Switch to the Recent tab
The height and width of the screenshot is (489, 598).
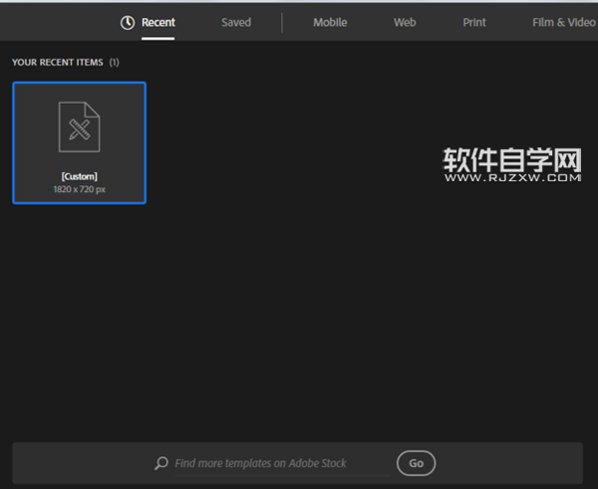point(157,22)
